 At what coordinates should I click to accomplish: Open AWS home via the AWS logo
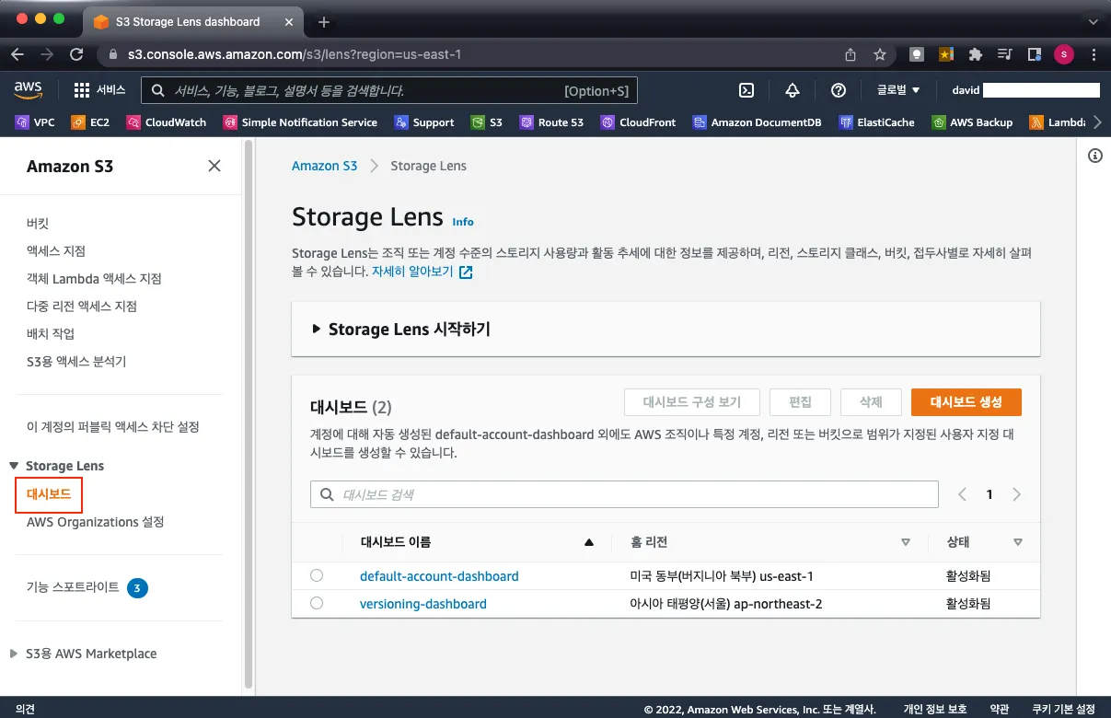click(x=29, y=89)
